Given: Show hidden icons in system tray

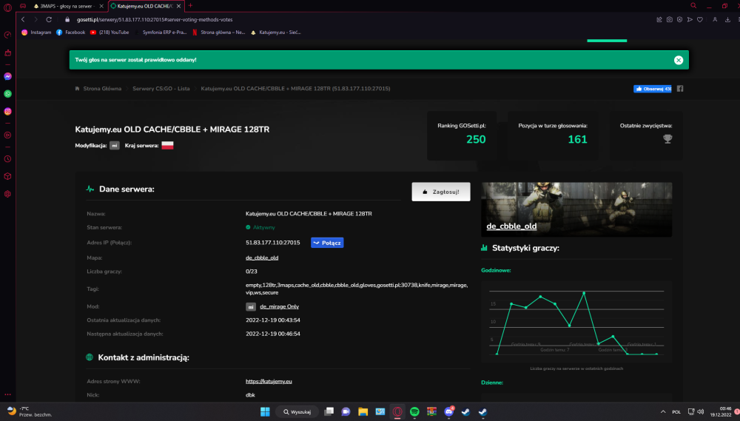Looking at the screenshot, I should pos(662,411).
